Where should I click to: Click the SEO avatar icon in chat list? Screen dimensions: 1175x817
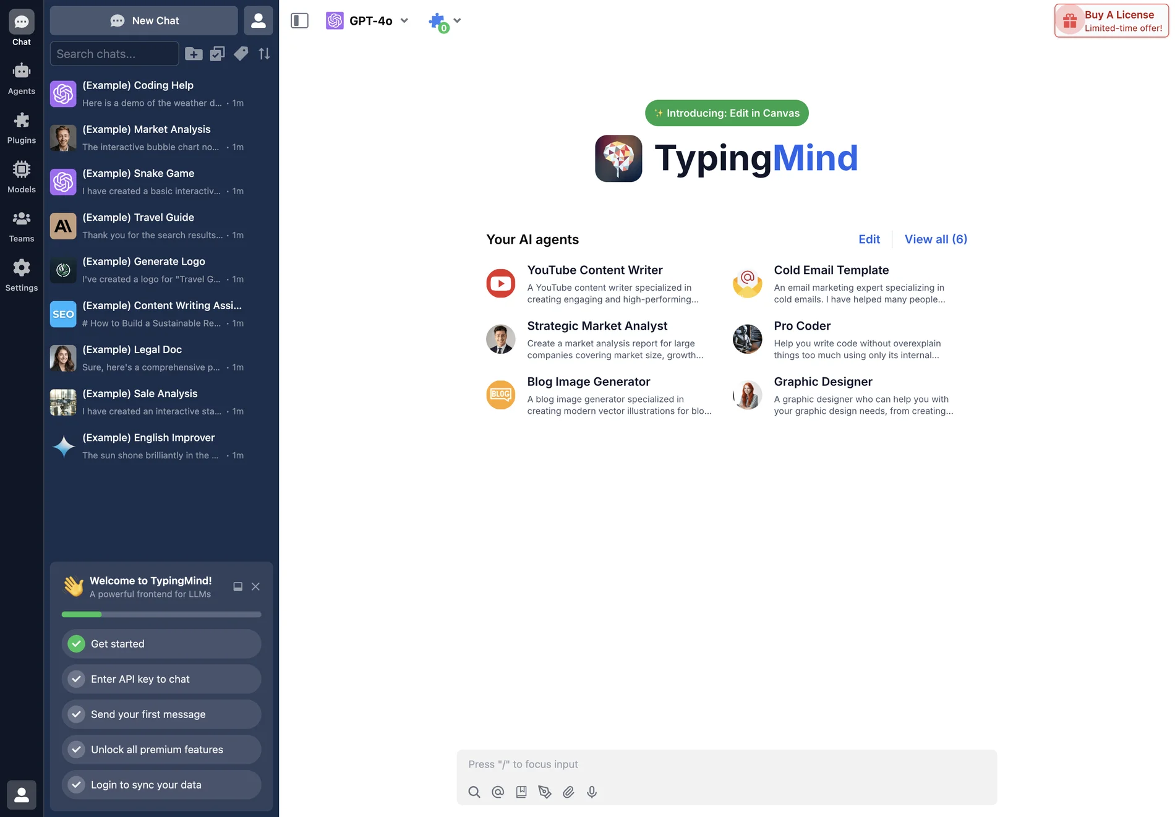pos(63,314)
